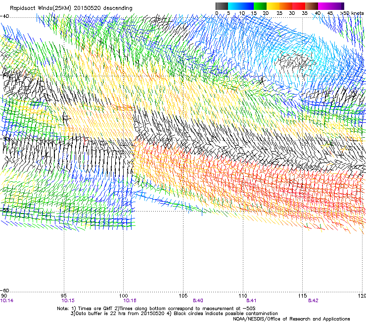Image resolution: width=366 pixels, height=322 pixels.
Task: Click the note line '3)Data buffer is 22 hrs'
Action: click(x=174, y=314)
